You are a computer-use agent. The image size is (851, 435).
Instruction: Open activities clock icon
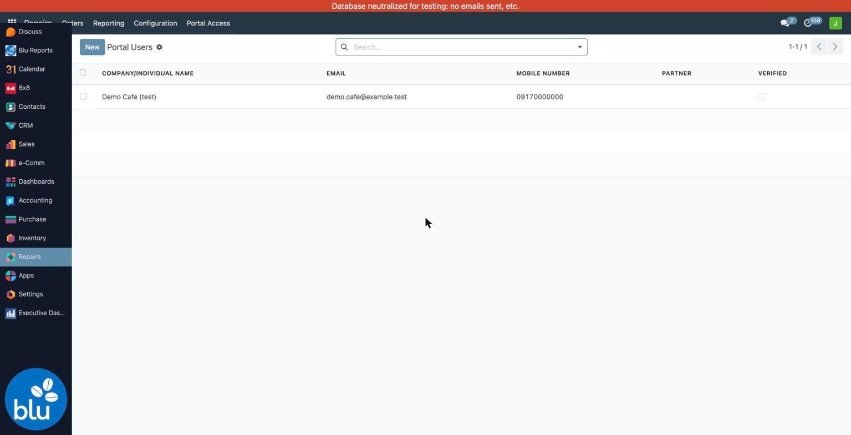pos(808,23)
